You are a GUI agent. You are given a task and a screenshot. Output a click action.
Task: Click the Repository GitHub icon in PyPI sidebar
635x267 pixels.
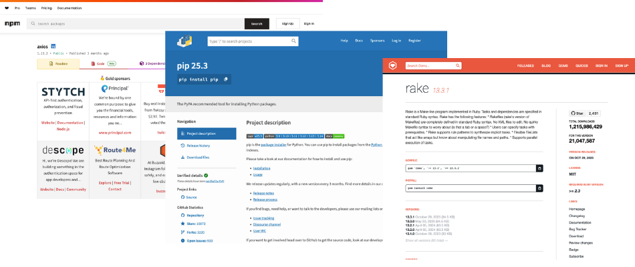coord(182,216)
